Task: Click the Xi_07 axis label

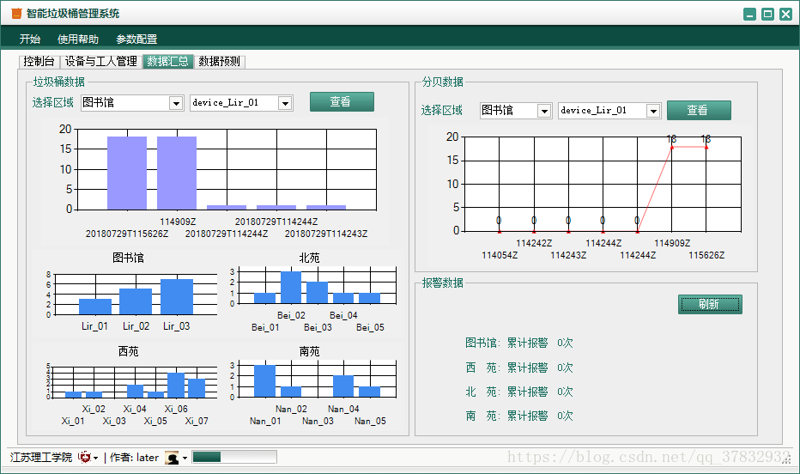Action: (x=197, y=421)
